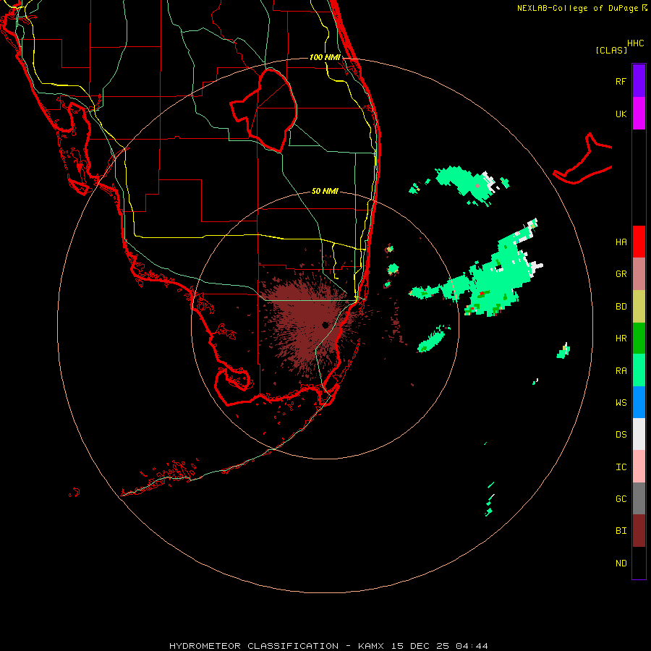This screenshot has height=651, width=651.
Task: Click the "100 NMI" range ring label
Action: coord(325,57)
